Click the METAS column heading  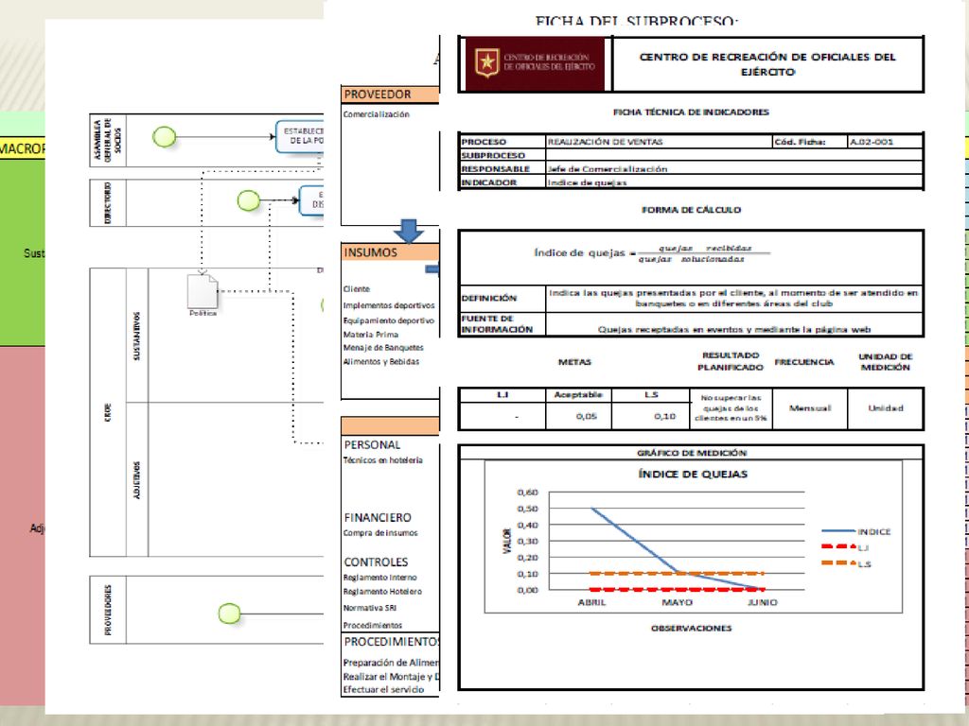pyautogui.click(x=574, y=362)
